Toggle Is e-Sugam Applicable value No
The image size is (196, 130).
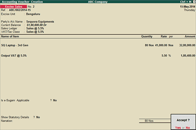click(x=55, y=100)
